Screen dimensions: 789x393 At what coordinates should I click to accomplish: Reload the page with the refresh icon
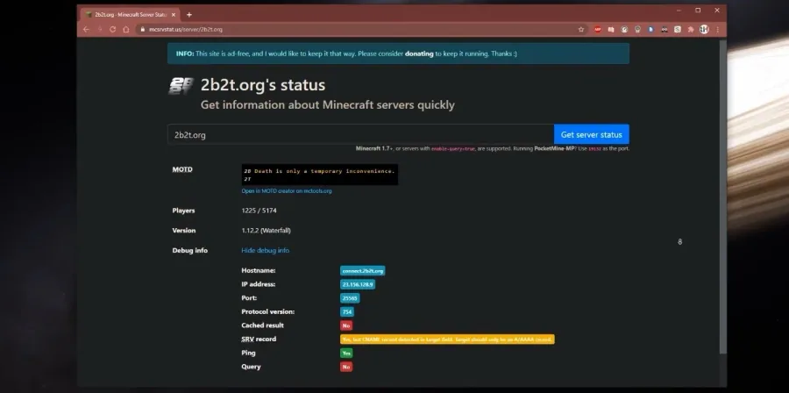(113, 29)
